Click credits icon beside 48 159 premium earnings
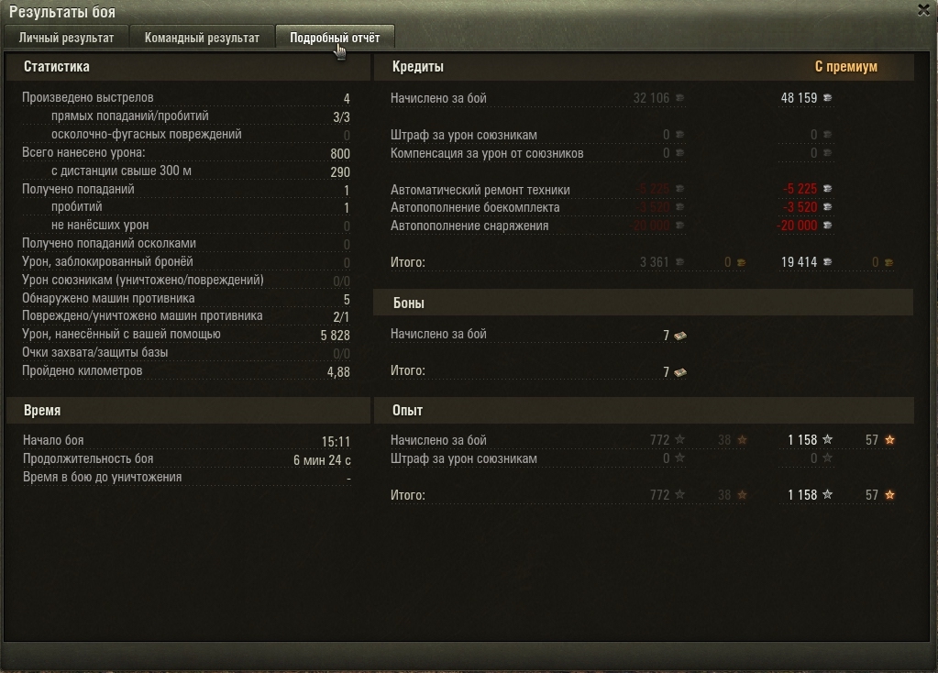 coord(827,97)
